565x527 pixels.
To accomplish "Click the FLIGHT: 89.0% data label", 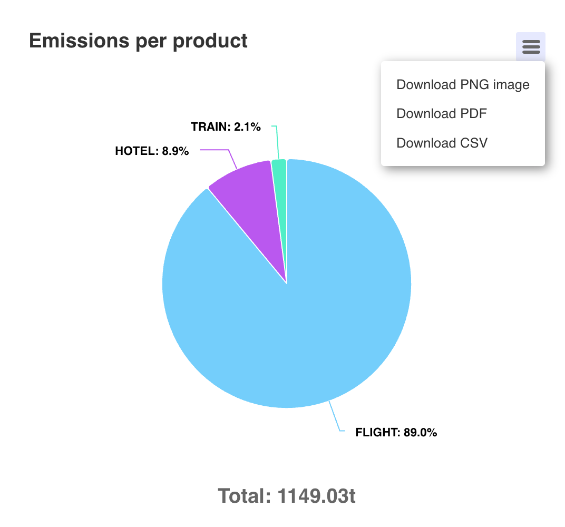I will (396, 432).
